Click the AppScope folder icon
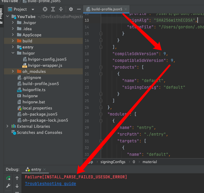Viewport: 204px width, 193px height. tap(19, 35)
